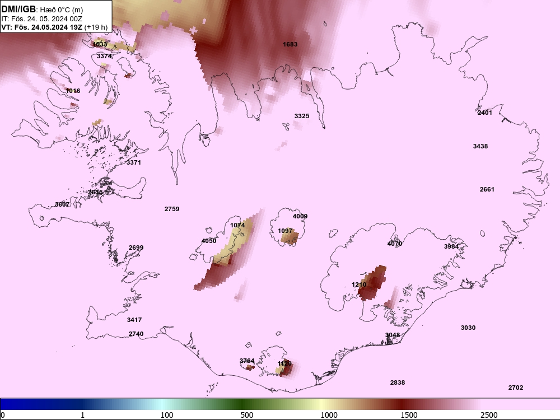560x420 pixels.
Task: Click the 0 tick on the color scale
Action: point(3,415)
